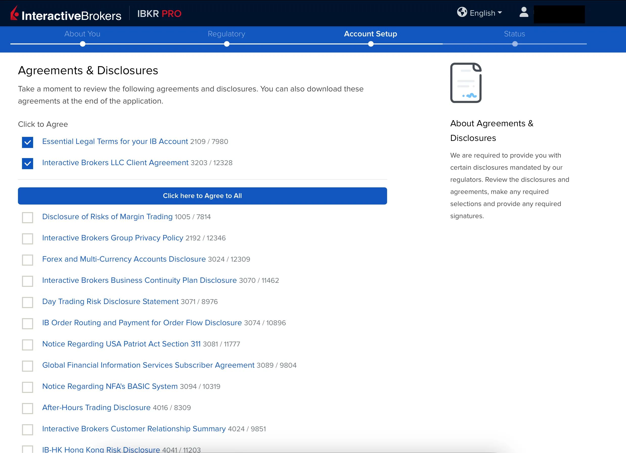Open Day Trading Risk Disclosure Statement link
Image resolution: width=626 pixels, height=453 pixels.
click(110, 302)
